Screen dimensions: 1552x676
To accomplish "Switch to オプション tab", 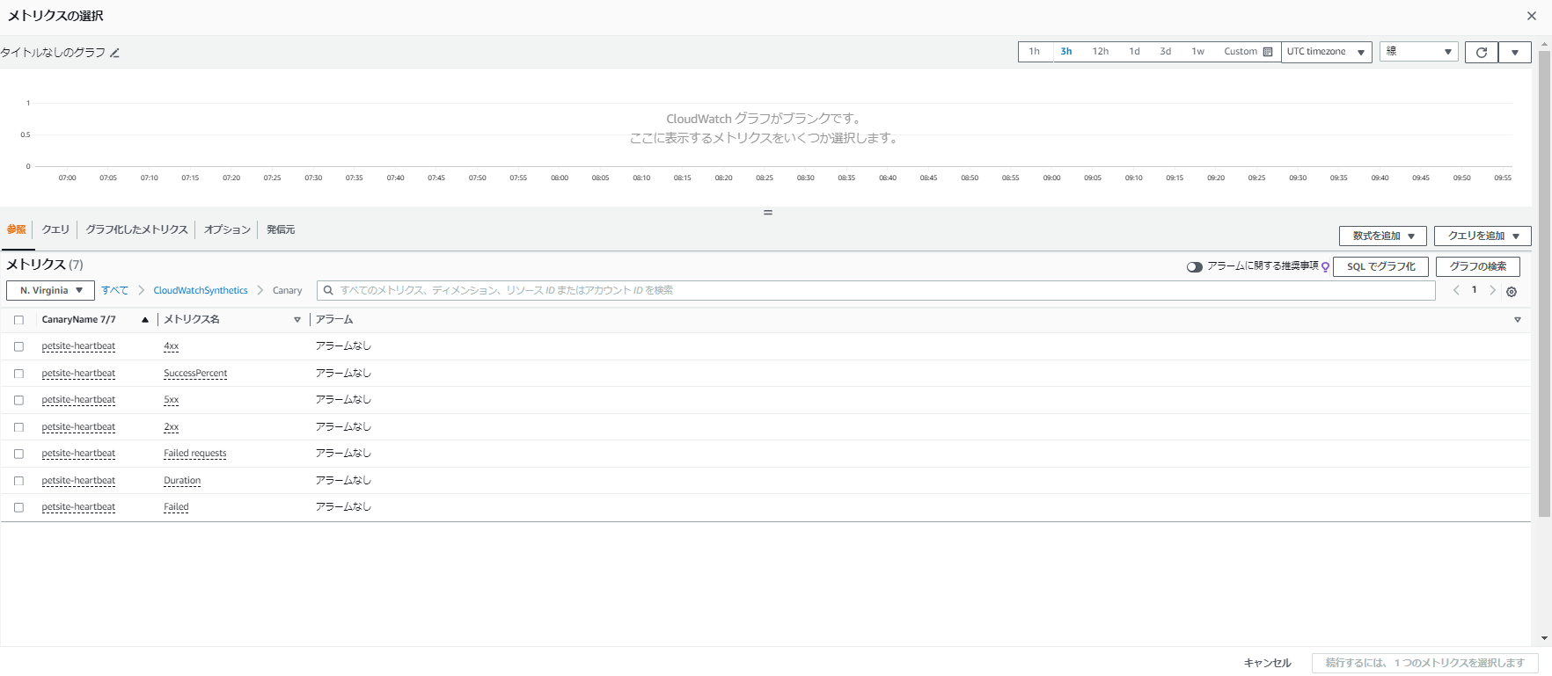I will (x=228, y=229).
